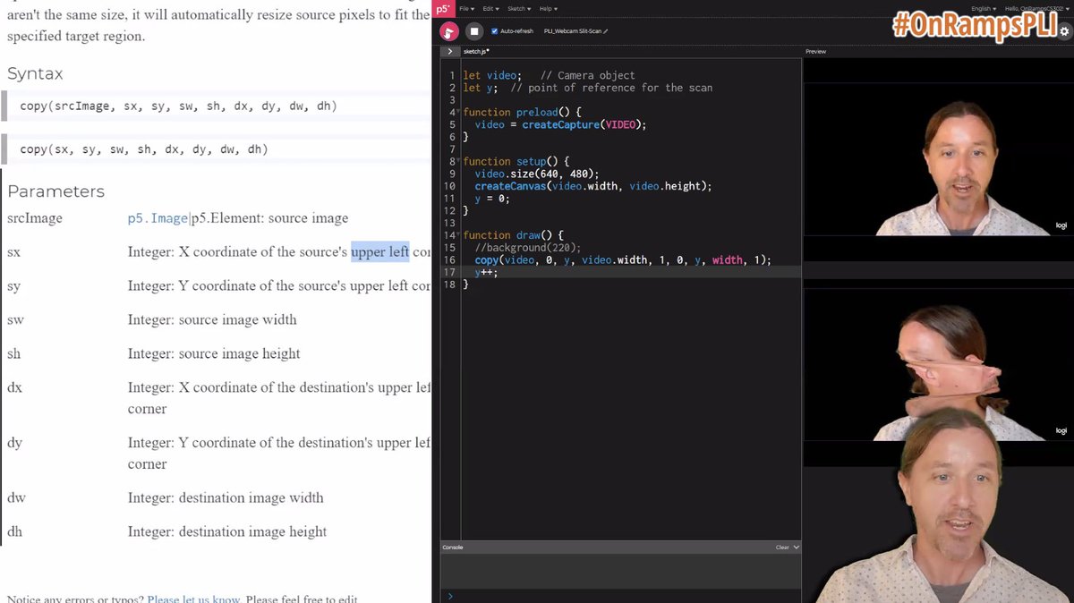1074x603 pixels.
Task: Click the p5 logo in top left
Action: [444, 8]
